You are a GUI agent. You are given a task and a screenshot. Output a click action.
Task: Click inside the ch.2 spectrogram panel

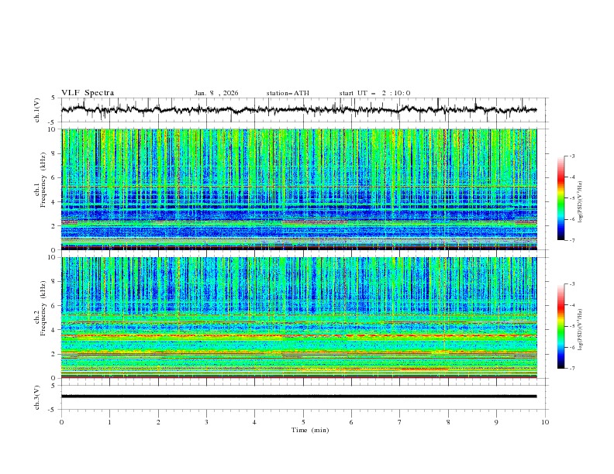[298, 318]
